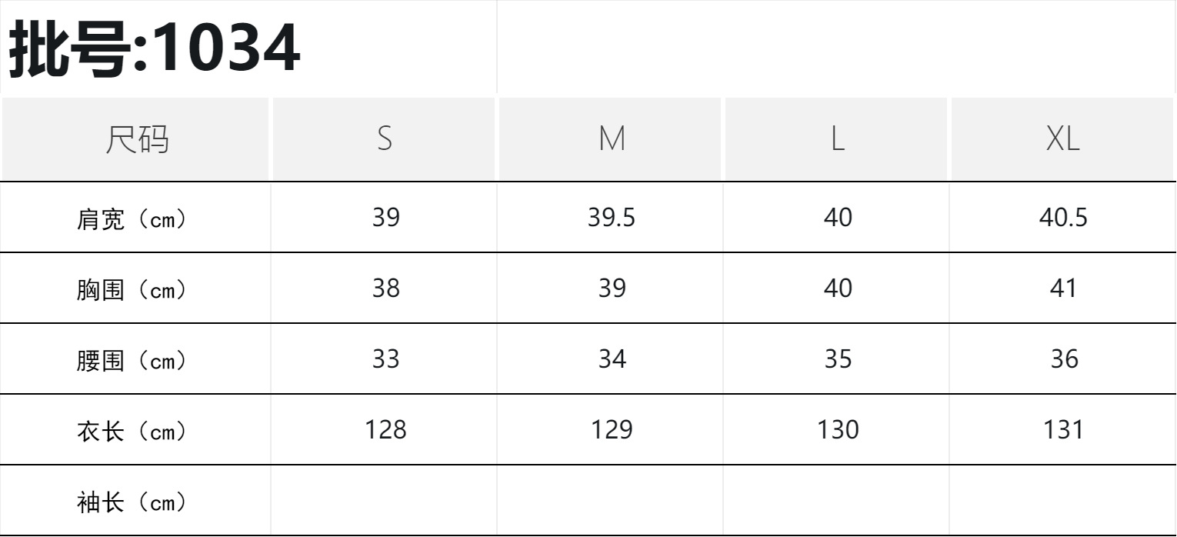Image resolution: width=1177 pixels, height=537 pixels.
Task: Select the 39.5 shoulder width cell
Action: click(612, 218)
